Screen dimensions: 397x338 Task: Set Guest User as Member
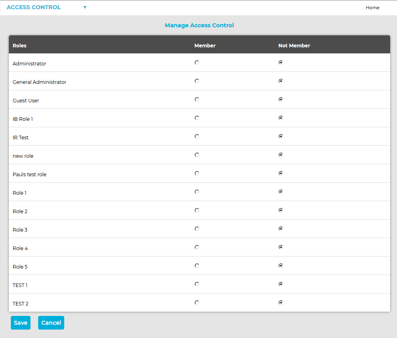(197, 100)
